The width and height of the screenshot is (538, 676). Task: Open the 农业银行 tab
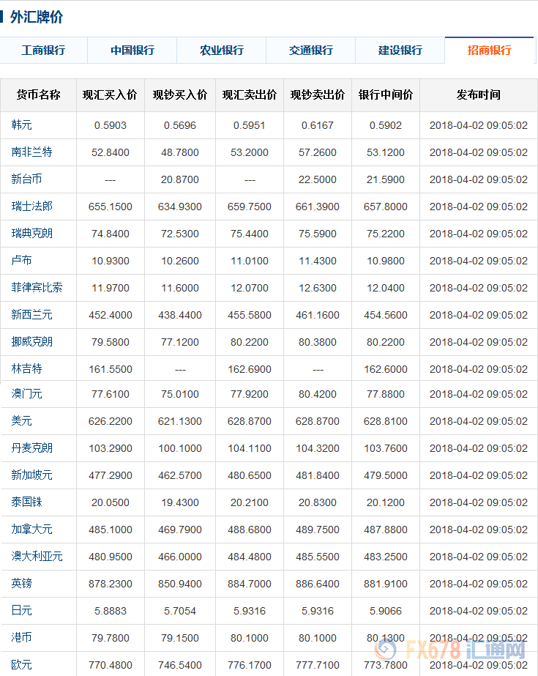(221, 51)
